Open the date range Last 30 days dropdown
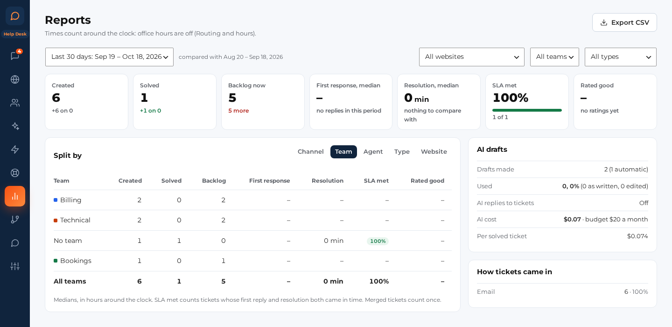Screen dimensions: 672x327 109,57
